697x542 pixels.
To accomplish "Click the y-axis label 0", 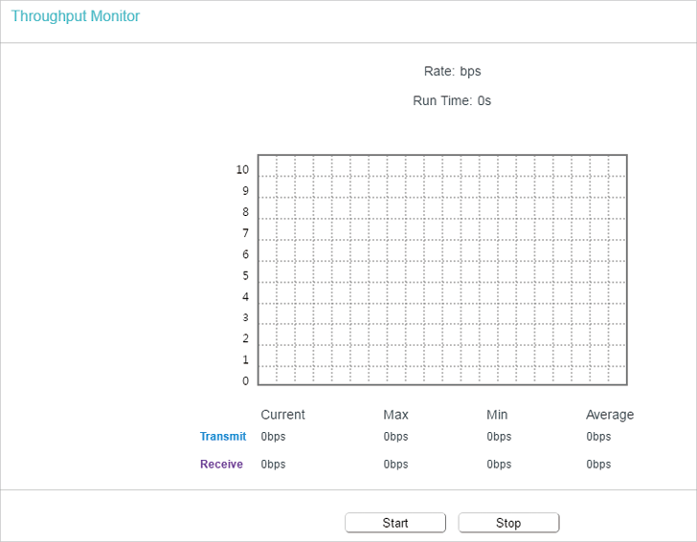I will 245,380.
